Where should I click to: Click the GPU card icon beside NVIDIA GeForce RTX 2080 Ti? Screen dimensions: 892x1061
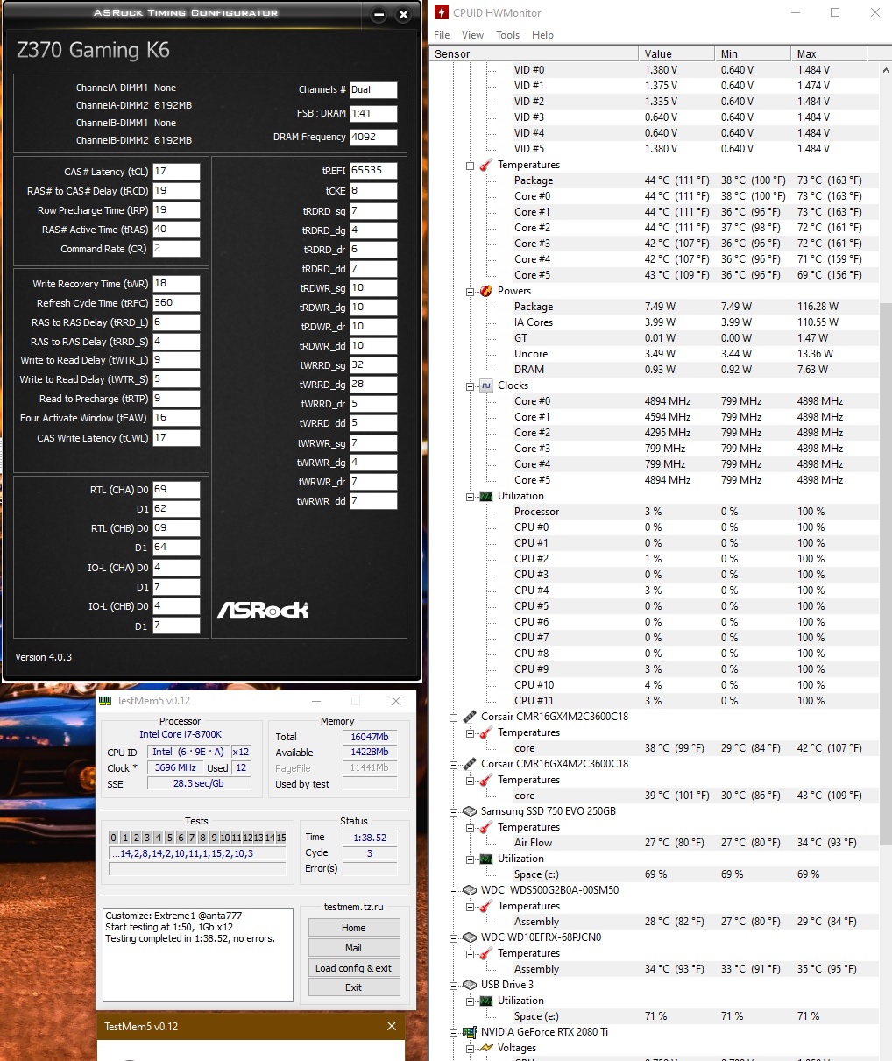(470, 1032)
